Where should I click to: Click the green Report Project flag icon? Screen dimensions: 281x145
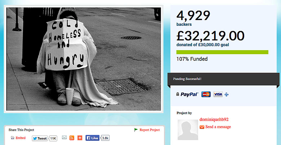pyautogui.click(x=136, y=130)
